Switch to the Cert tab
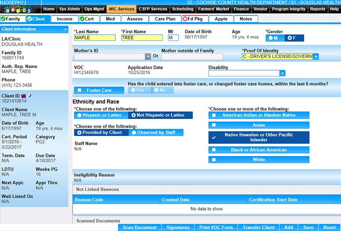341x231 pixels. (x=89, y=19)
